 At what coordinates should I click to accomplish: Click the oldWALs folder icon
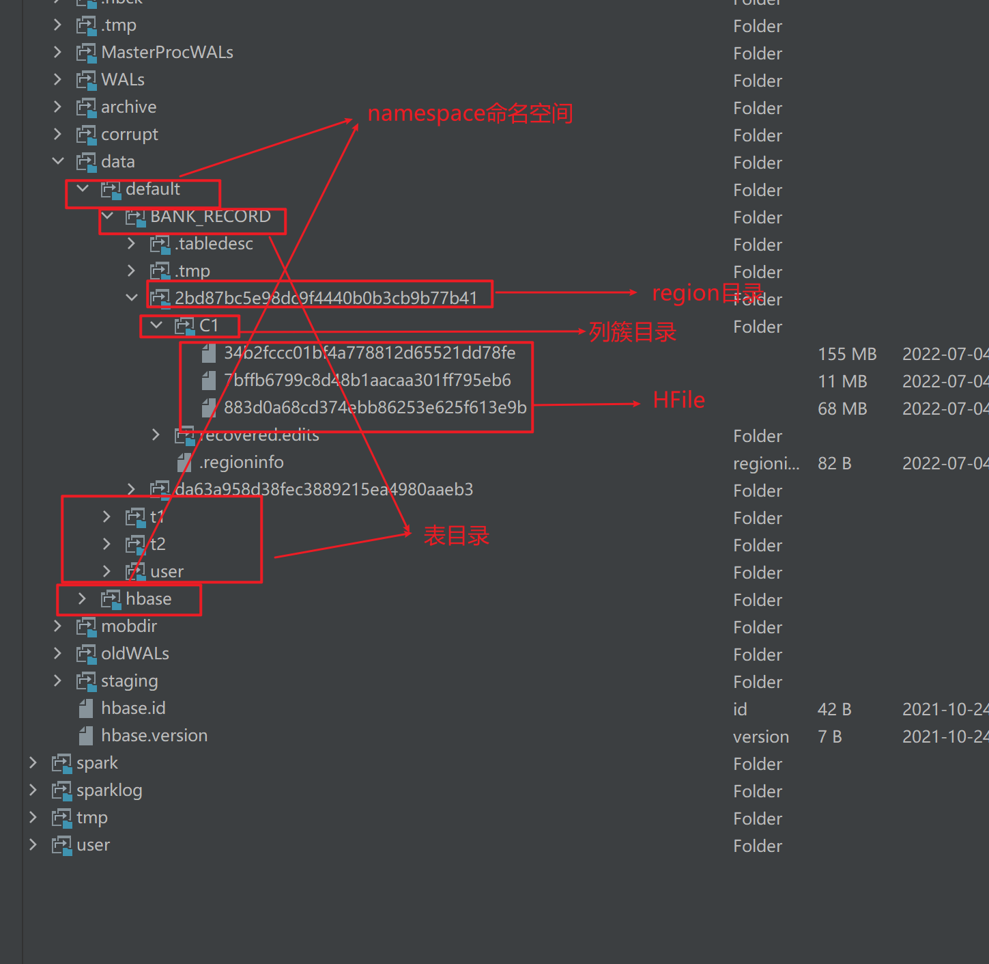86,655
